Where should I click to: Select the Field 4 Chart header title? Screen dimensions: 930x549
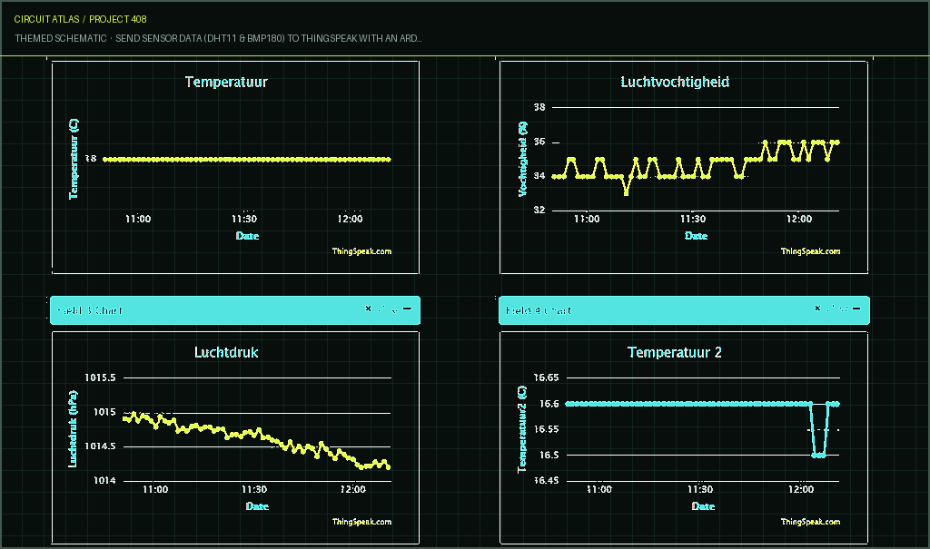(x=538, y=310)
